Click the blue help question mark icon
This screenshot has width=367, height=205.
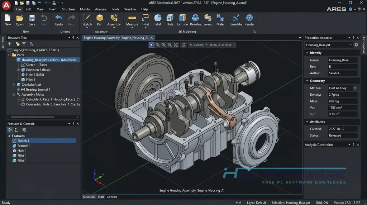tap(351, 9)
